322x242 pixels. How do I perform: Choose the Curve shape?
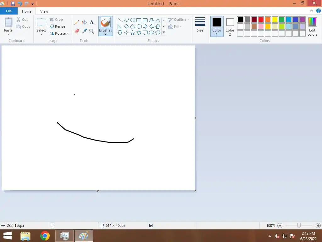[x=126, y=20]
